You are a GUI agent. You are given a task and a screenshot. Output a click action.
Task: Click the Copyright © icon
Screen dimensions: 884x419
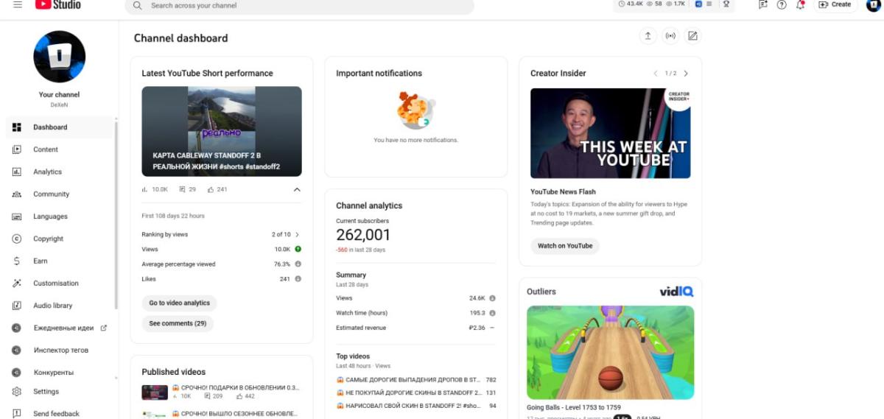(x=17, y=239)
